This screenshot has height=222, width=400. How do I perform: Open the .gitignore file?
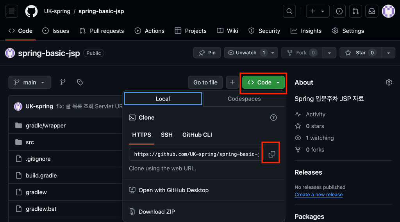38,159
